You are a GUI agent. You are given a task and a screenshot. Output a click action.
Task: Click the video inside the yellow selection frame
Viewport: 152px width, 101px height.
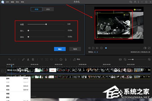[x=114, y=25]
